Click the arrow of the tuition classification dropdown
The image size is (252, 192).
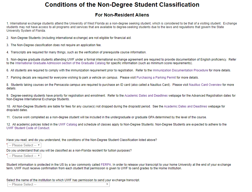(x=39, y=156)
